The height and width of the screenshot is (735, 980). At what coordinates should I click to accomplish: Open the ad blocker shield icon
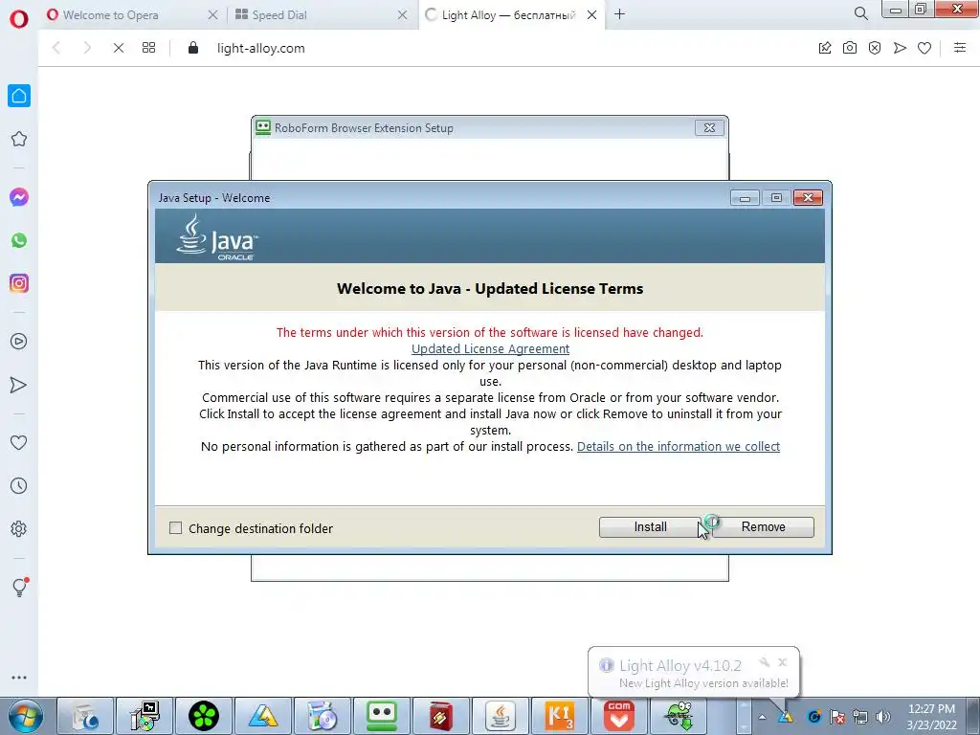pos(875,48)
